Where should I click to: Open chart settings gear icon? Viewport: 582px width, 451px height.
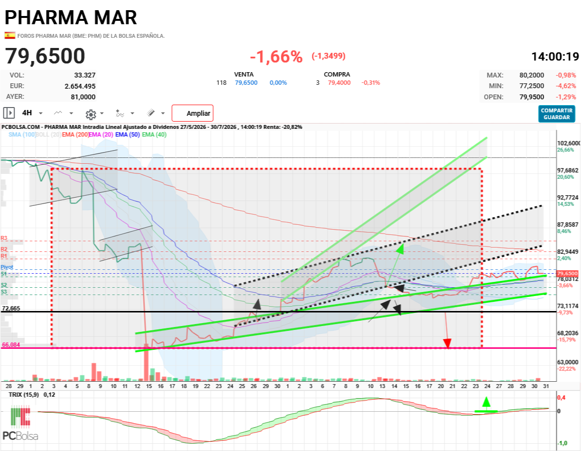tap(90, 114)
